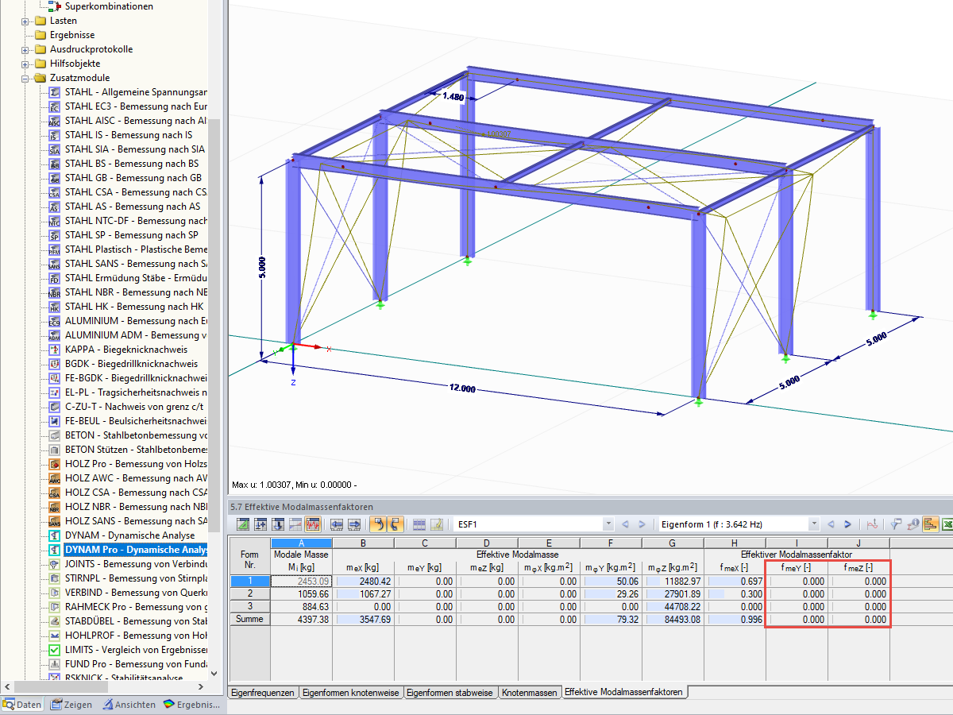Click the red result diagram icon in table toolbar
The width and height of the screenshot is (953, 715).
coord(312,524)
